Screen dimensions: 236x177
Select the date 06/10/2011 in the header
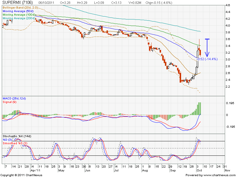click(x=46, y=3)
